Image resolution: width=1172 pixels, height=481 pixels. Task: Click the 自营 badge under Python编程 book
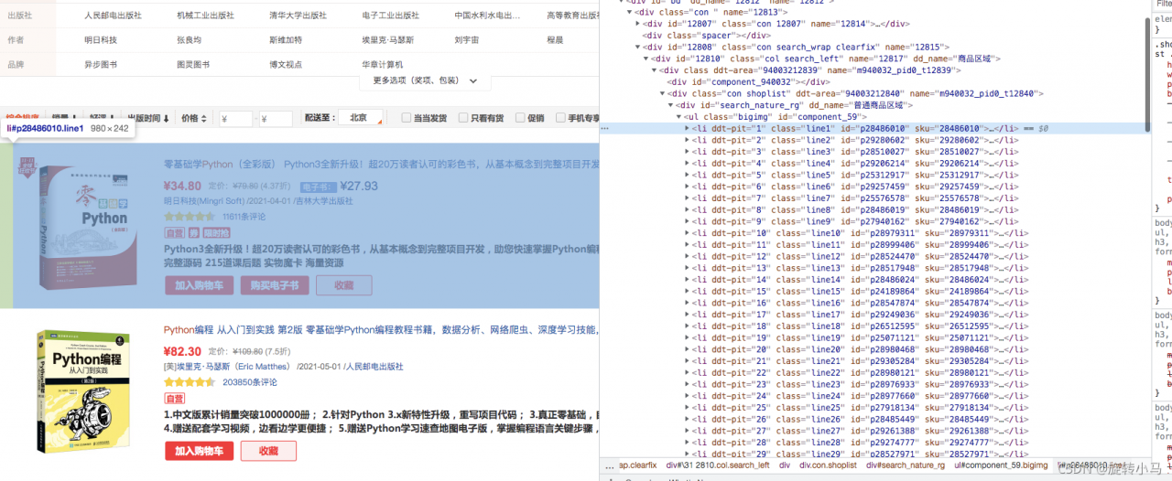[174, 399]
